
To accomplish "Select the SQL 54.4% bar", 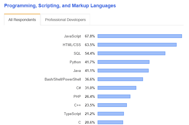I will pos(131,53).
